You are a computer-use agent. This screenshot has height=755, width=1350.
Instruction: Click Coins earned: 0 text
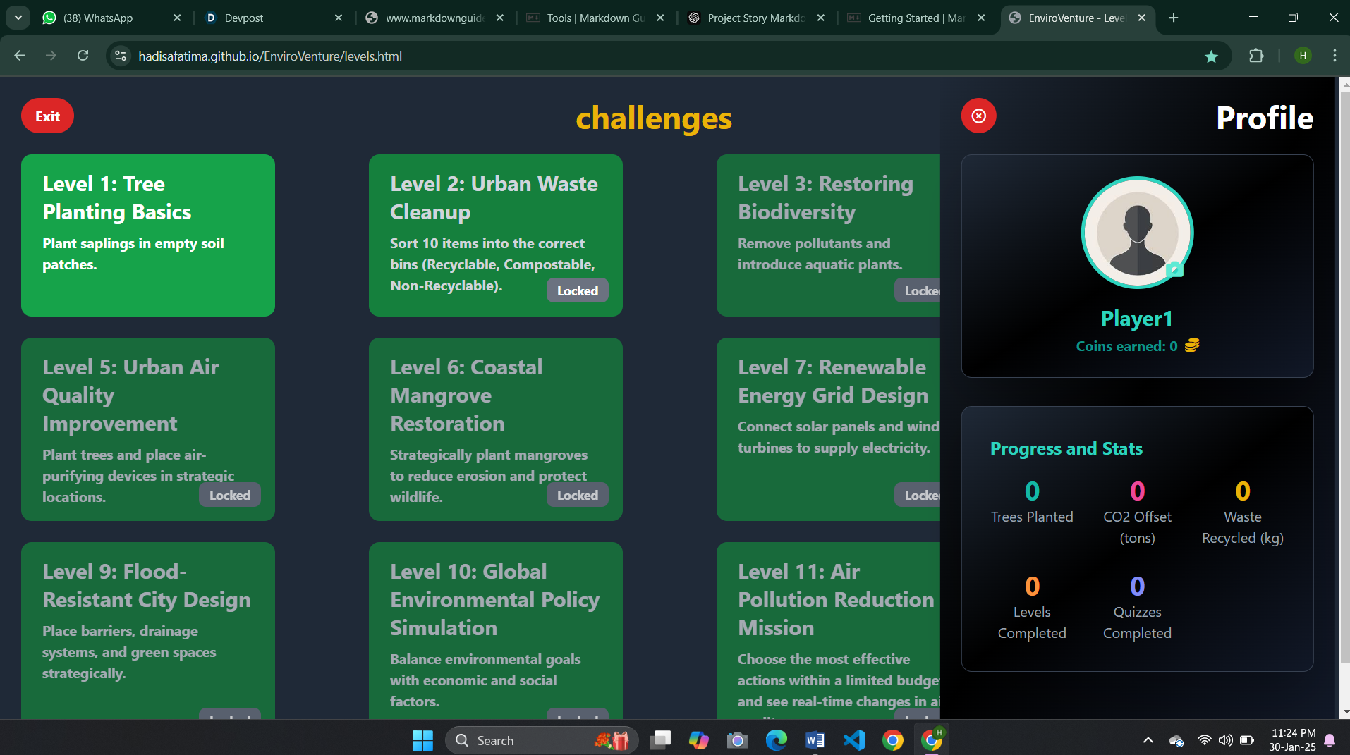pyautogui.click(x=1126, y=346)
